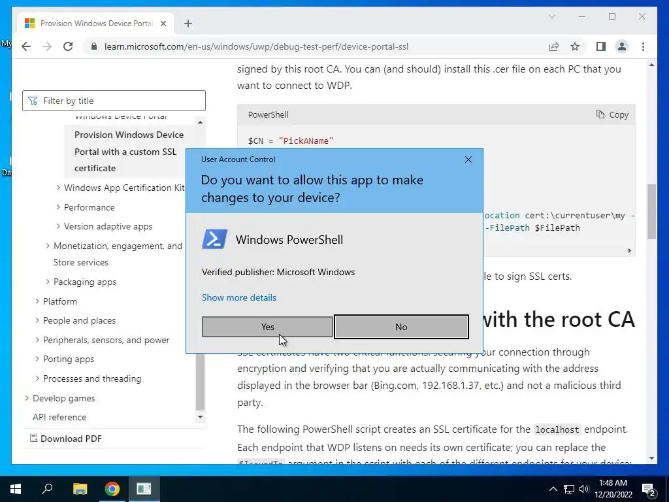Viewport: 669px width, 502px height.
Task: Show hidden system tray icons
Action: coord(553,489)
